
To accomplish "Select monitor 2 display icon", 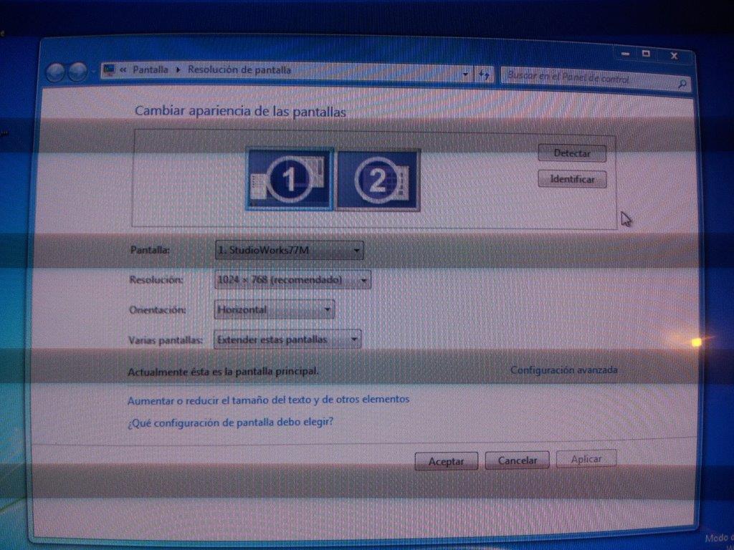I will (378, 180).
